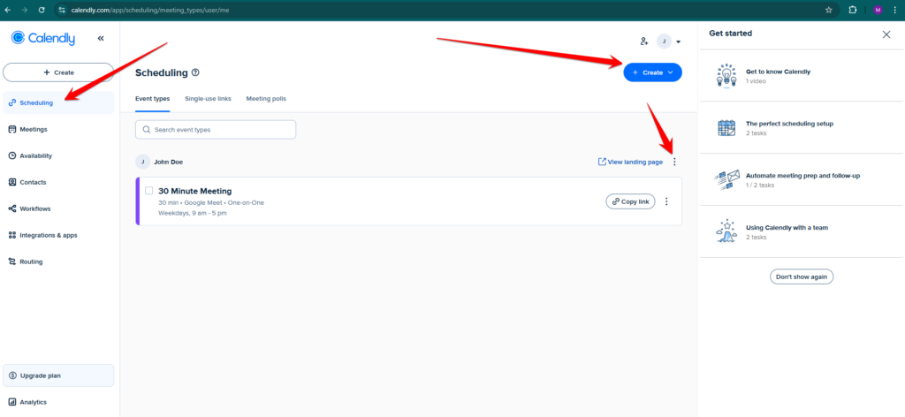Open help icon next to Scheduling heading
Image resolution: width=905 pixels, height=417 pixels.
[x=195, y=73]
